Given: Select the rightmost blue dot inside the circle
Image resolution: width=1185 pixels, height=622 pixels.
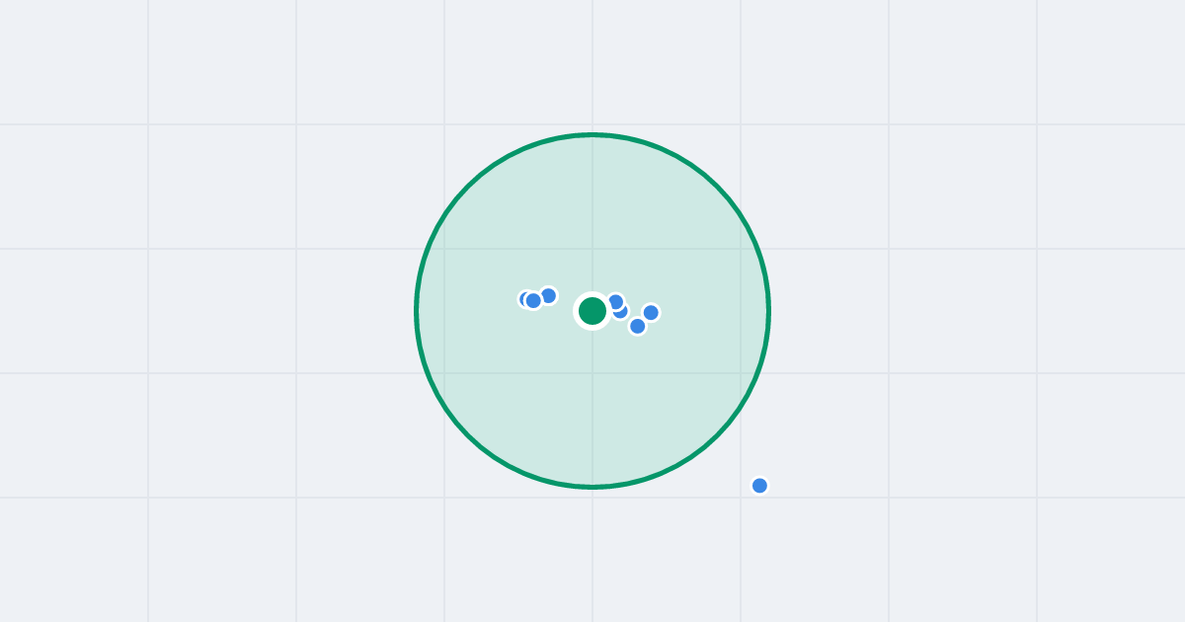Looking at the screenshot, I should point(651,313).
